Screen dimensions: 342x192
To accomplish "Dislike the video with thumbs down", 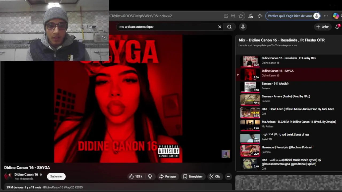I will (150, 177).
